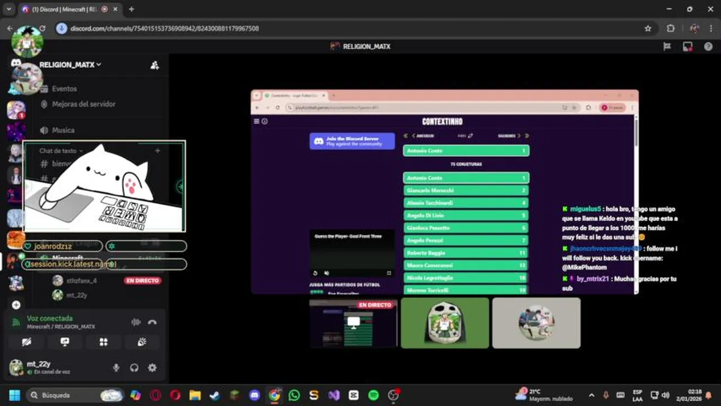
Task: Reload the Discord page
Action: 42,28
